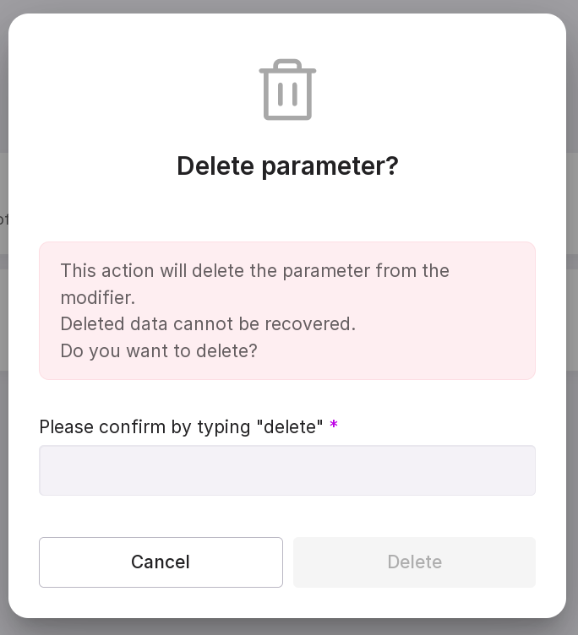Image resolution: width=578 pixels, height=635 pixels.
Task: Click the dimmed backdrop below the dialog
Action: (287, 627)
